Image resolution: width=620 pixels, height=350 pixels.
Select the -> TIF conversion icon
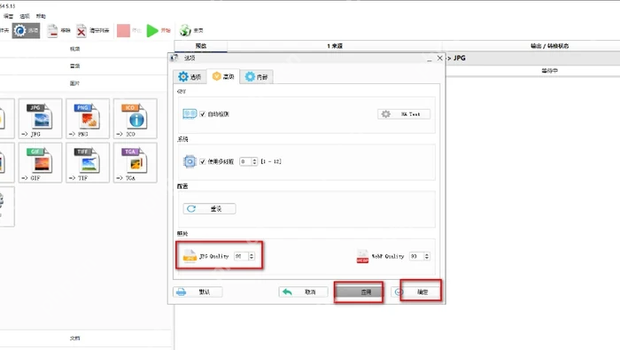pos(88,162)
